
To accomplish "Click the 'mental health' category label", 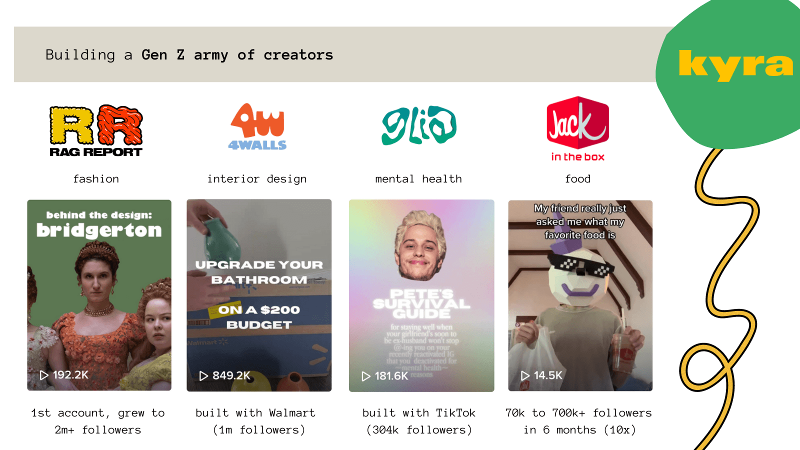I will [418, 179].
